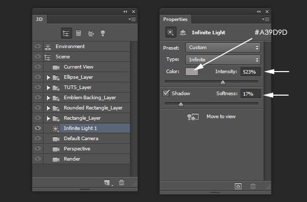Click Move to view
Viewport: 307px width, 202px height.
221,117
